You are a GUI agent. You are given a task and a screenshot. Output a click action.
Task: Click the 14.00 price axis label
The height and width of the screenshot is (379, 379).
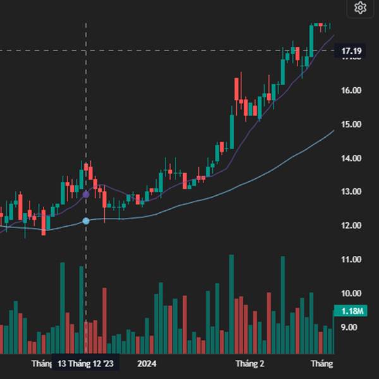point(351,159)
